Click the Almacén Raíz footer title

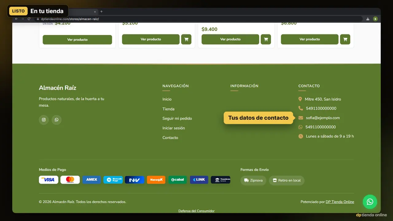tap(58, 88)
